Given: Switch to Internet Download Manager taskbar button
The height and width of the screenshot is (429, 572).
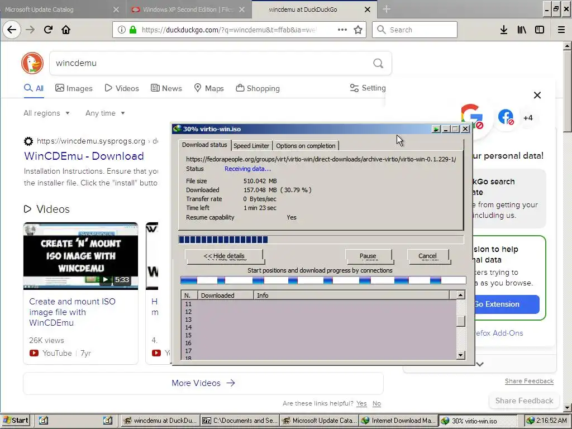Looking at the screenshot, I should coord(399,421).
